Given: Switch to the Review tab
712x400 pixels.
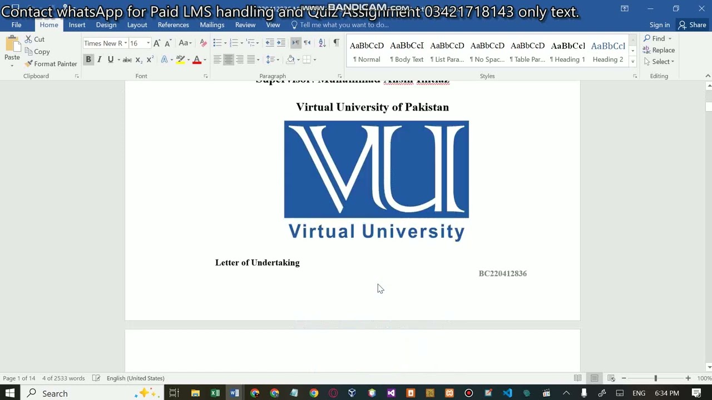Looking at the screenshot, I should click(245, 25).
